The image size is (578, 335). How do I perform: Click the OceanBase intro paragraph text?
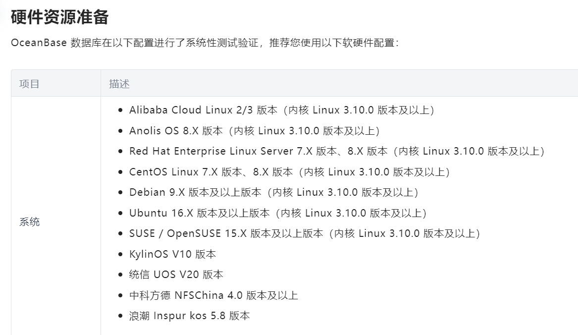click(x=205, y=43)
